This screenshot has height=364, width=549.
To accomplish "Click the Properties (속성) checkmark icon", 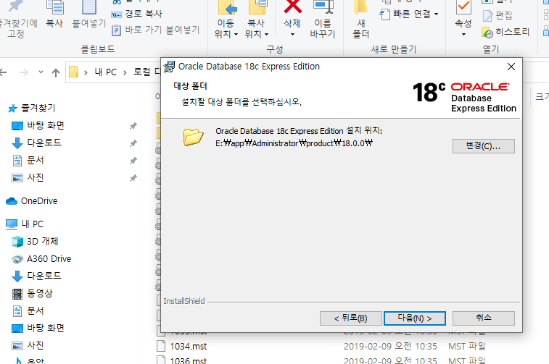I will pos(463,8).
